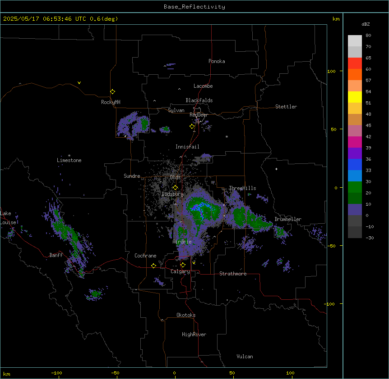Click the Calgary city label
389x379 pixels.
[180, 271]
